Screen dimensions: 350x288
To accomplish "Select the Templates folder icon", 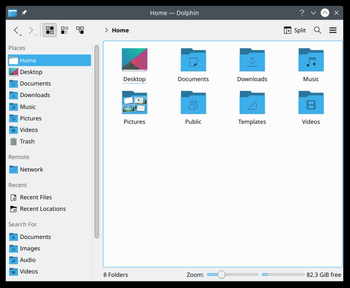I will 252,103.
